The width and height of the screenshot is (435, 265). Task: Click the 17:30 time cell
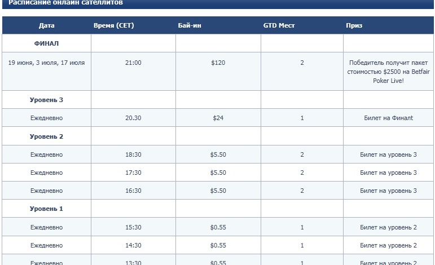pyautogui.click(x=133, y=173)
